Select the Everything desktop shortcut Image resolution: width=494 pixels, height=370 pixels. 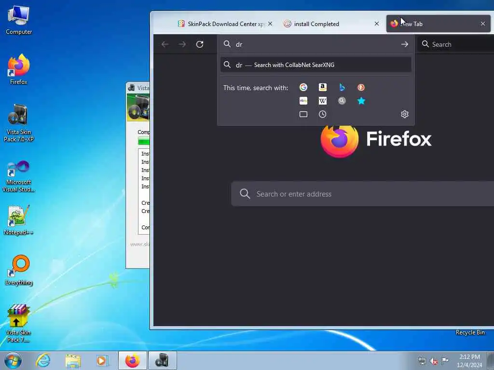[x=19, y=270]
